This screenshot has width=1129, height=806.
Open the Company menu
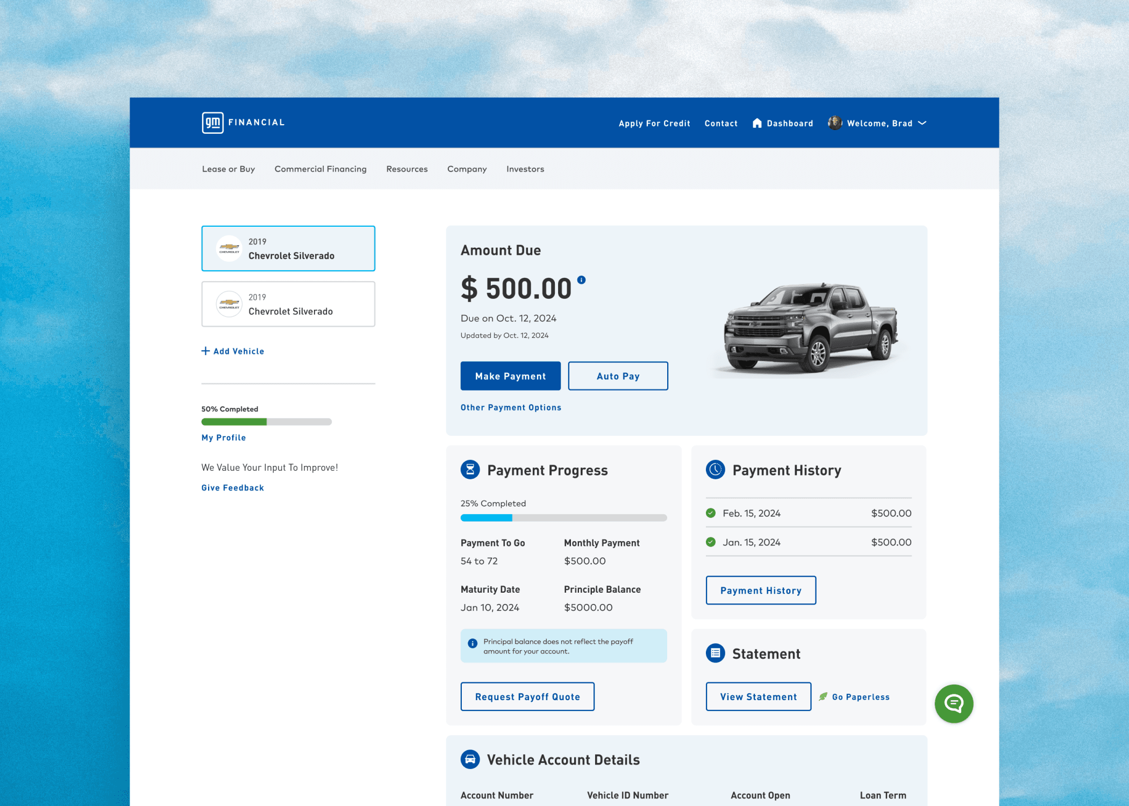(x=467, y=169)
